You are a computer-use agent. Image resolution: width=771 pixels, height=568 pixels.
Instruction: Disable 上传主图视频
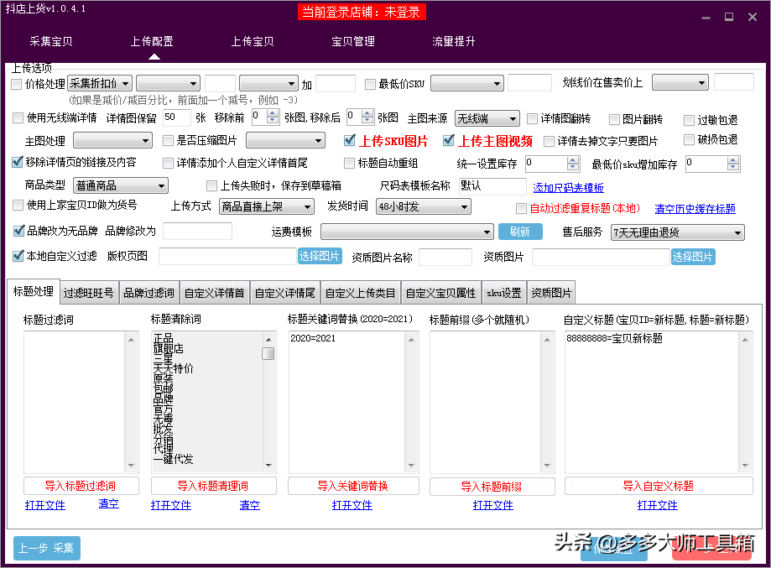tap(447, 140)
